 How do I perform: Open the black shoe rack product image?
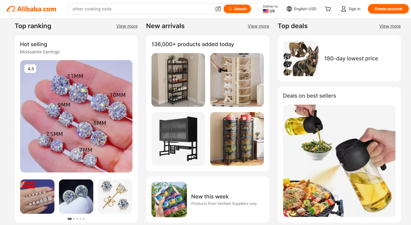[178, 80]
